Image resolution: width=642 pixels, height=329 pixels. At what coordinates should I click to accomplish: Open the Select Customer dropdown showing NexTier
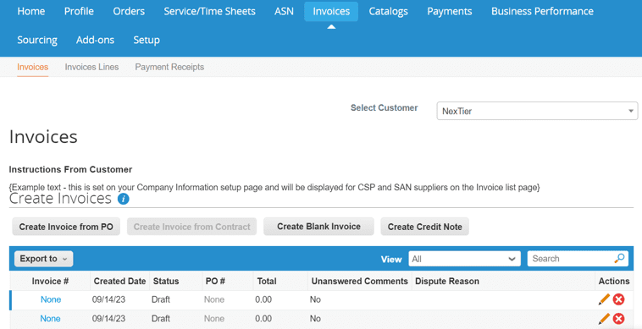(537, 111)
